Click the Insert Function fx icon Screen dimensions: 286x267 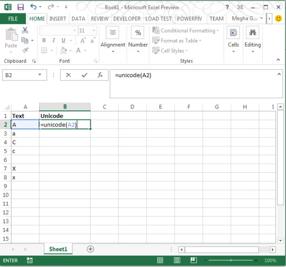coord(100,75)
